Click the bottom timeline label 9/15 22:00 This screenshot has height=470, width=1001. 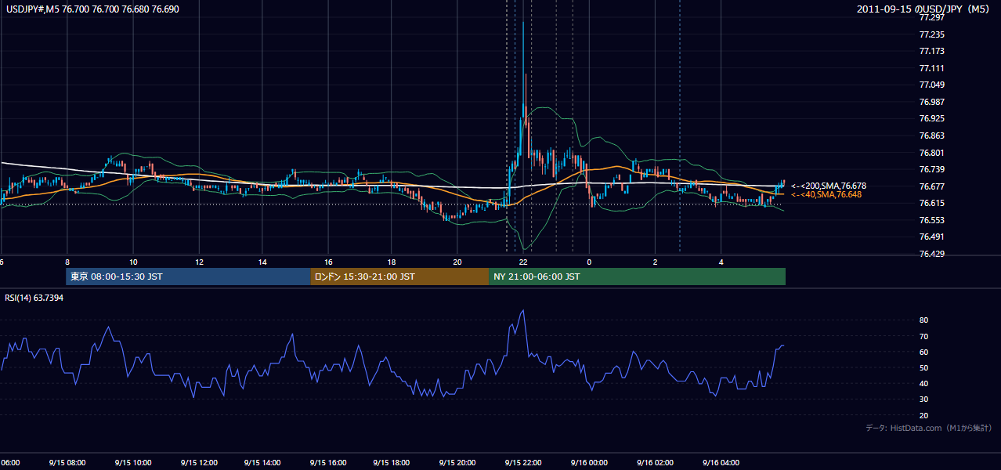point(523,463)
